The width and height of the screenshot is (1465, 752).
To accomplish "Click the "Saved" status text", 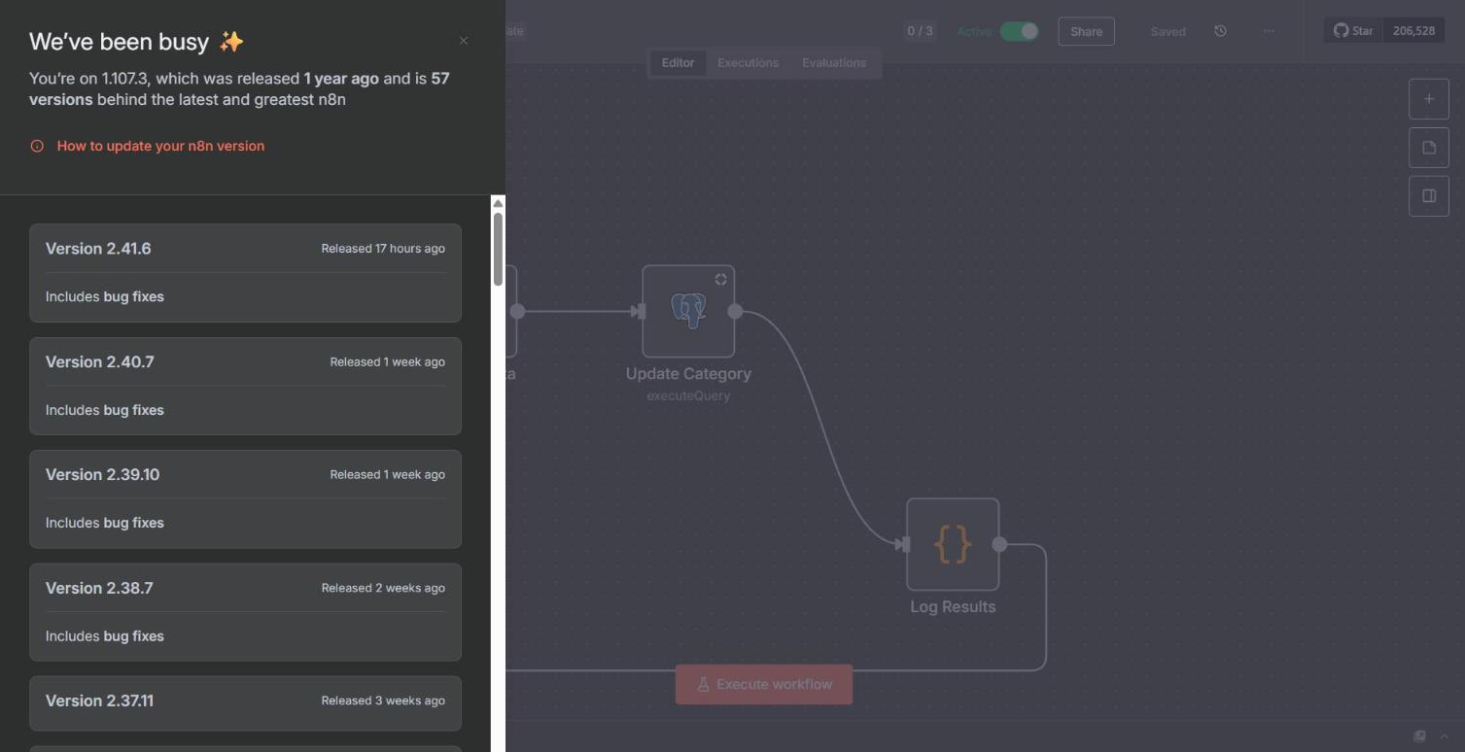I will [x=1168, y=31].
